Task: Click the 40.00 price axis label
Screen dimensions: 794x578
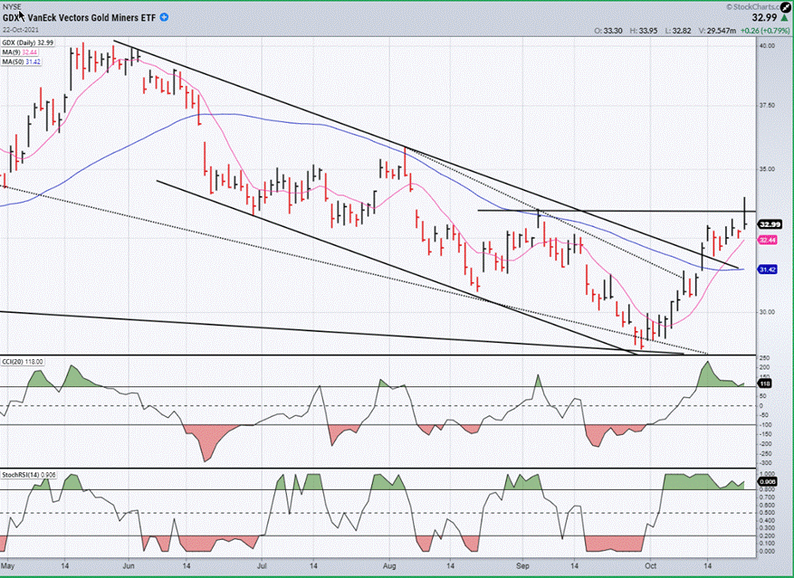Action: [x=767, y=45]
